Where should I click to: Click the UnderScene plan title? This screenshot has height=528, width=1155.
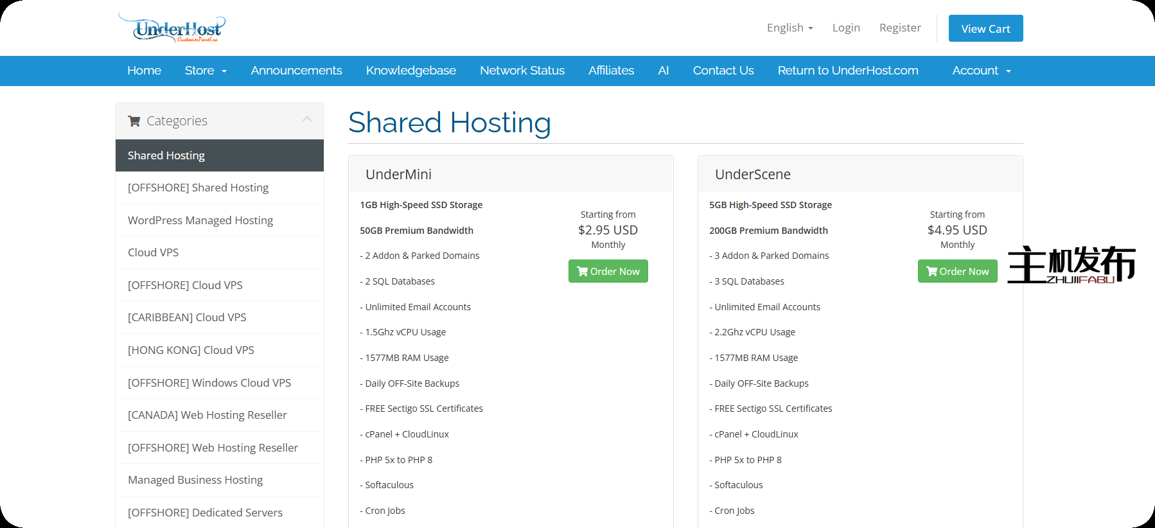pos(752,174)
